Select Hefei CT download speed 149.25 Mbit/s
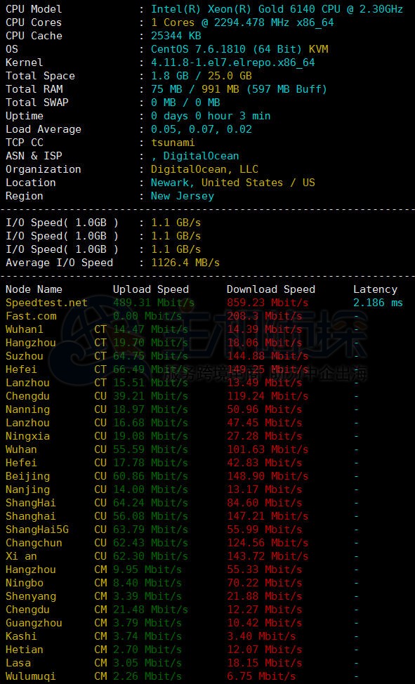415x684 pixels. coord(268,370)
